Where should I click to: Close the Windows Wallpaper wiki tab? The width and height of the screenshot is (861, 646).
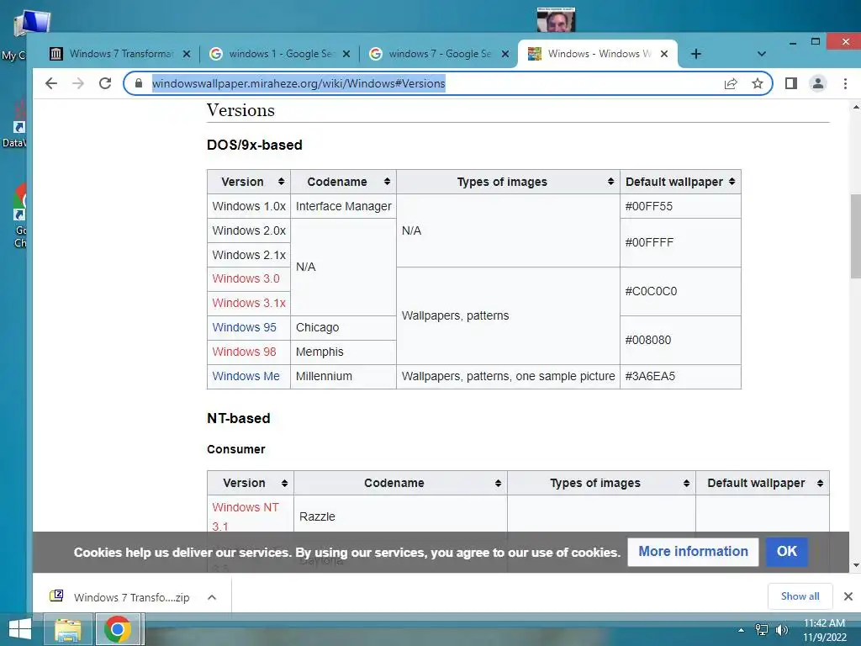click(x=664, y=54)
